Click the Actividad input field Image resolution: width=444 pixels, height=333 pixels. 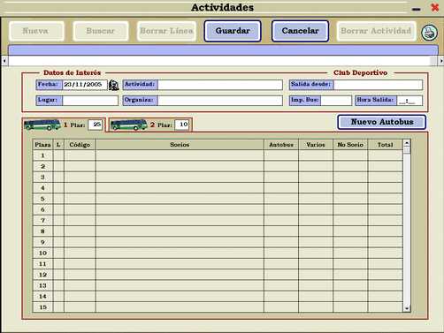click(x=220, y=85)
